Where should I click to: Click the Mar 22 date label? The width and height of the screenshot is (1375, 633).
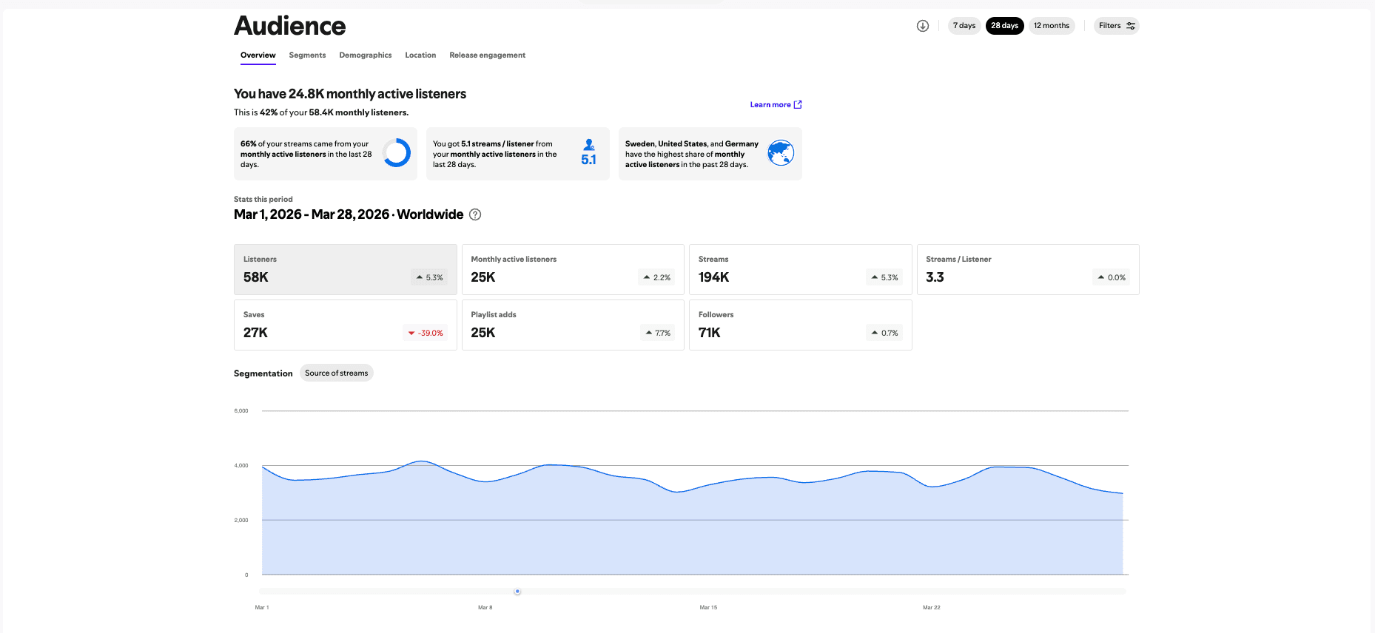click(x=932, y=608)
